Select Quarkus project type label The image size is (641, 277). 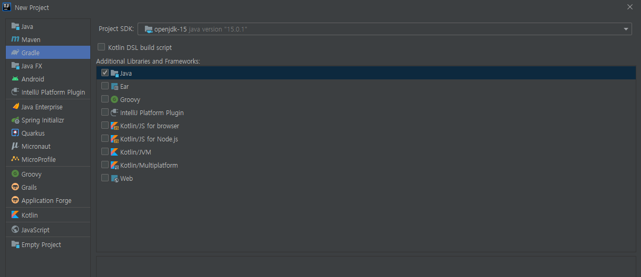[33, 133]
